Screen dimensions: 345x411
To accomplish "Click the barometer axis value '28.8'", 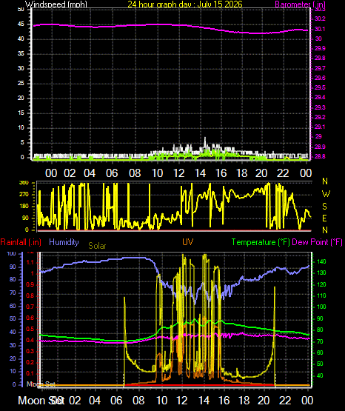I will 320,156.
